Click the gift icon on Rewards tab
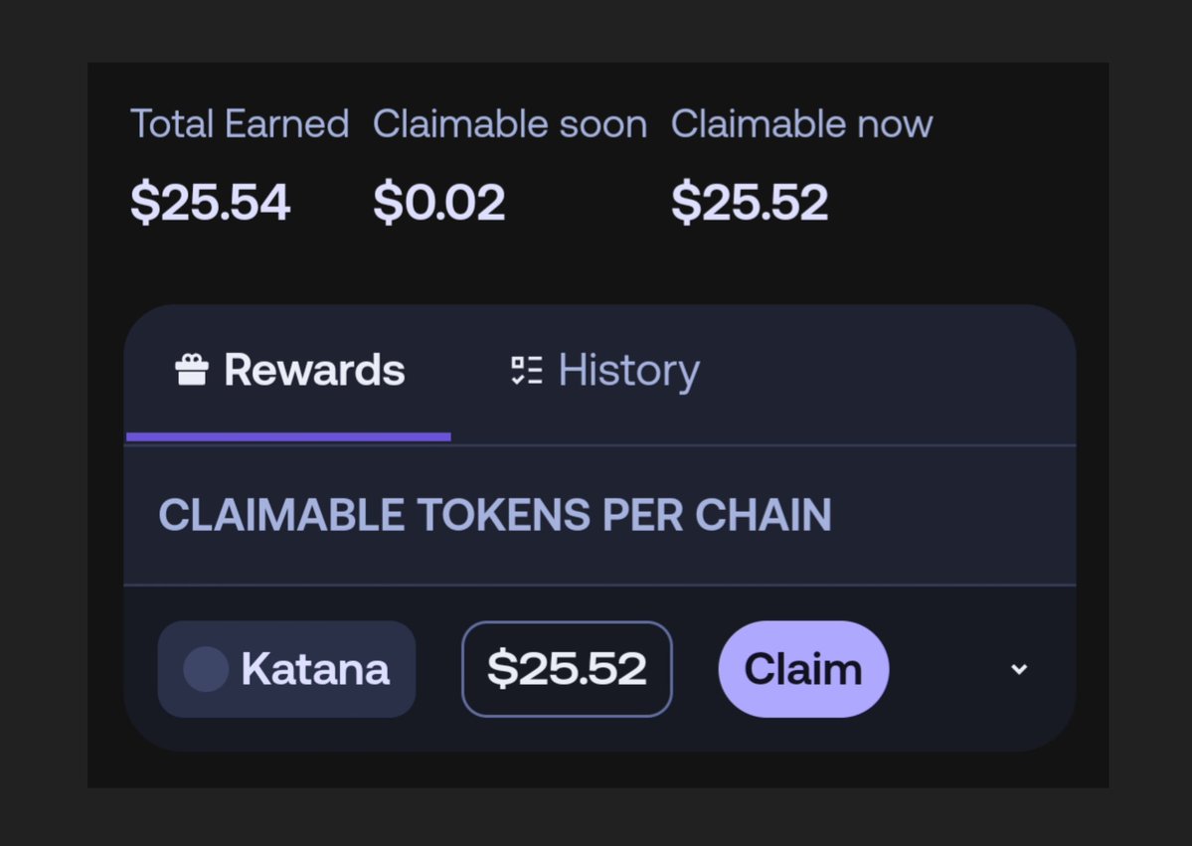The image size is (1192, 846). coord(192,371)
